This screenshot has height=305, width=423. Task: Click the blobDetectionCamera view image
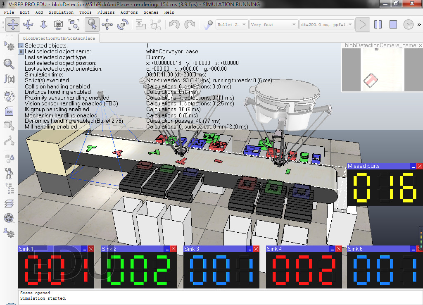pyautogui.click(x=382, y=70)
